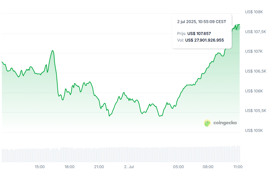Click the US$ 108K axis label
This screenshot has width=268, height=170.
(254, 12)
